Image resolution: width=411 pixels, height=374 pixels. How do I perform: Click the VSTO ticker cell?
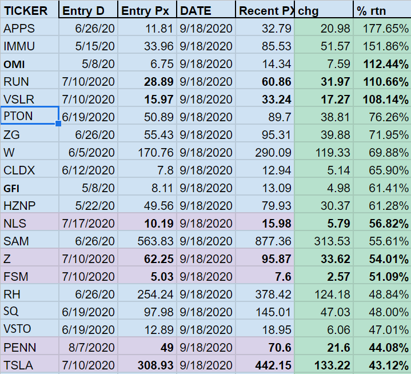pos(29,328)
